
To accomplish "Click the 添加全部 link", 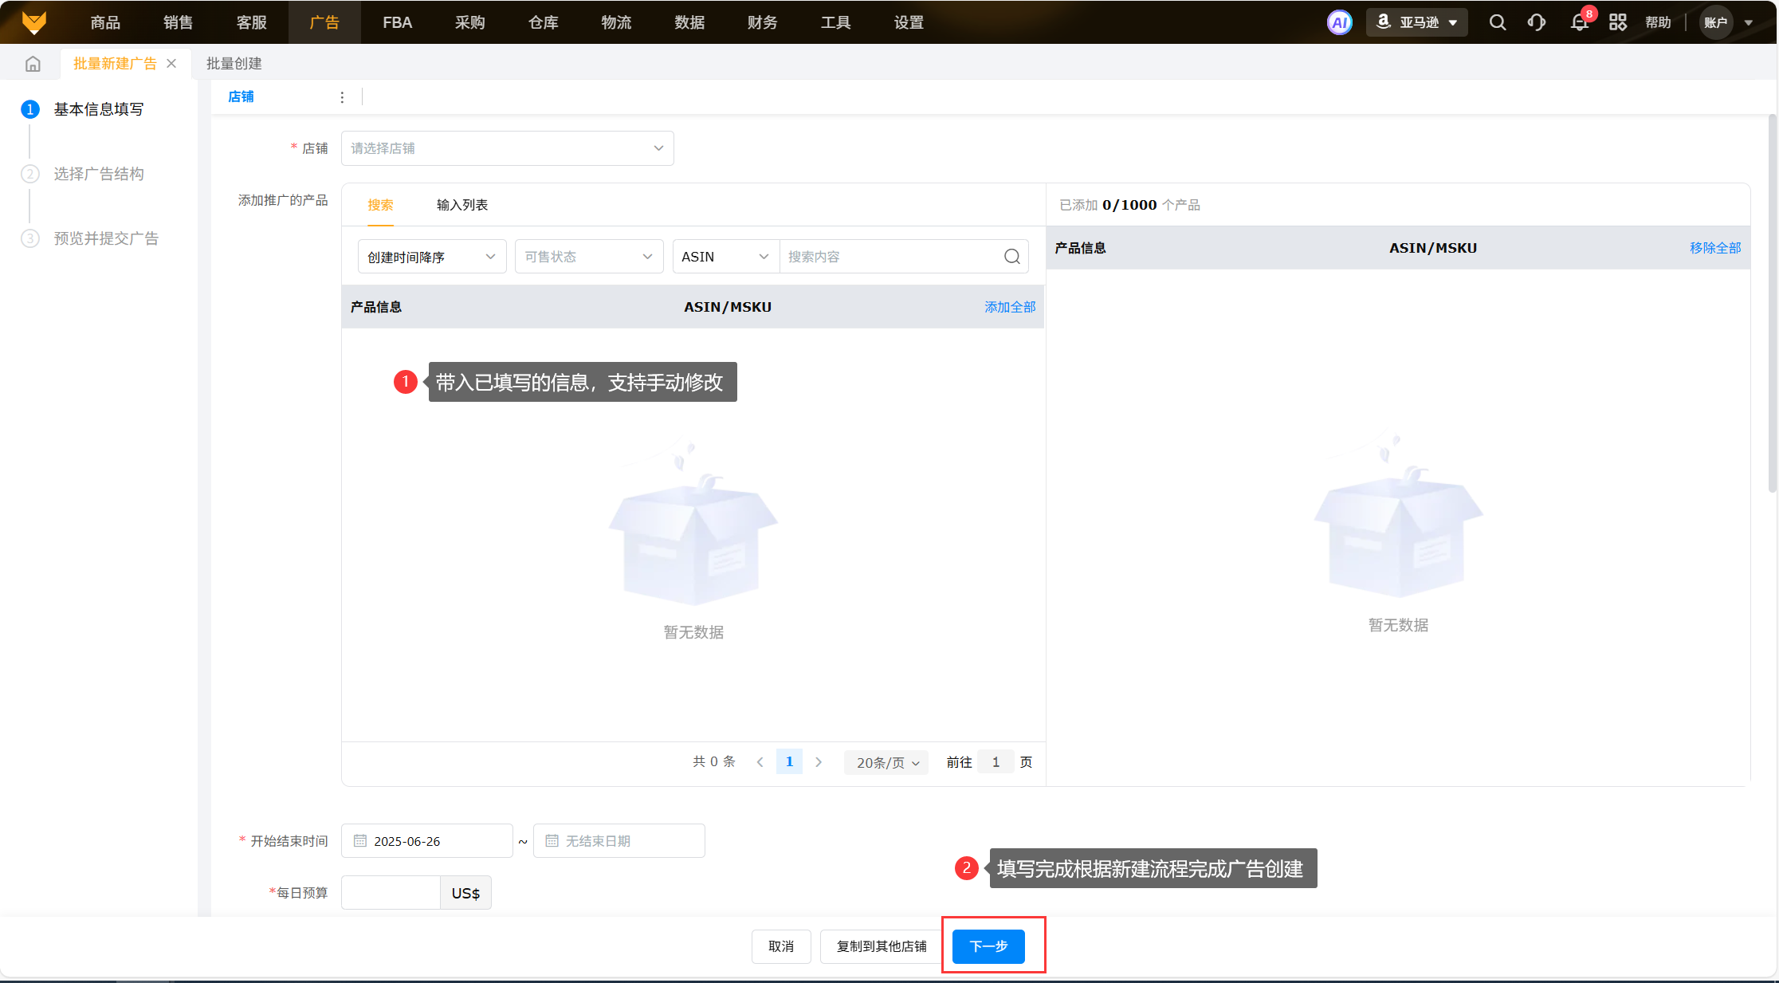I will 1009,307.
